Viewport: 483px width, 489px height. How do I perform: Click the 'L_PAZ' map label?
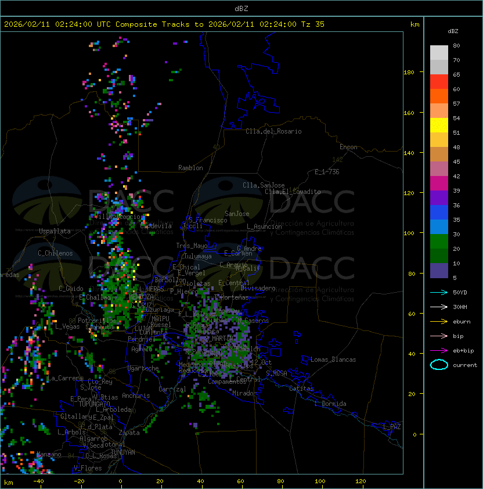click(x=392, y=427)
